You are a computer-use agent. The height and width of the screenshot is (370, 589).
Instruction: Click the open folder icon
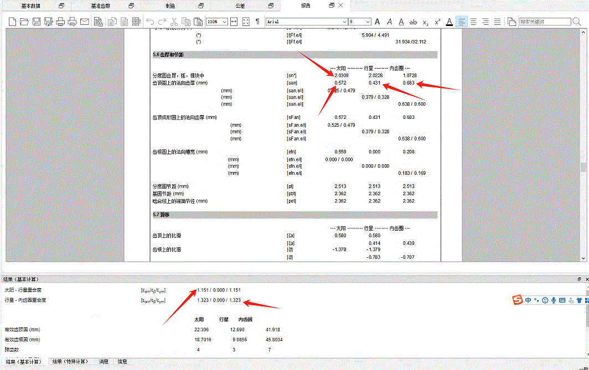click(x=24, y=22)
